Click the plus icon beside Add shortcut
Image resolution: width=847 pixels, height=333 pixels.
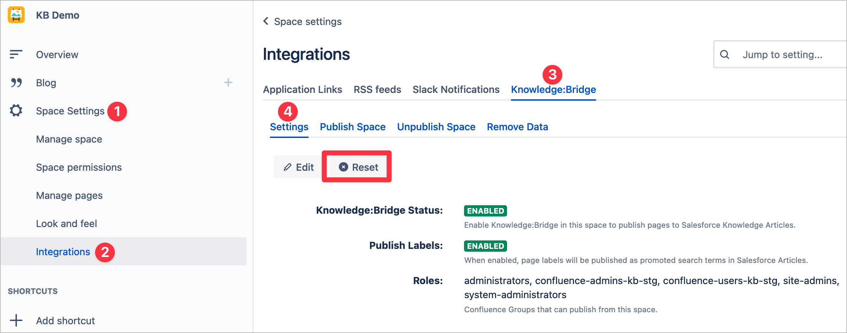click(16, 320)
